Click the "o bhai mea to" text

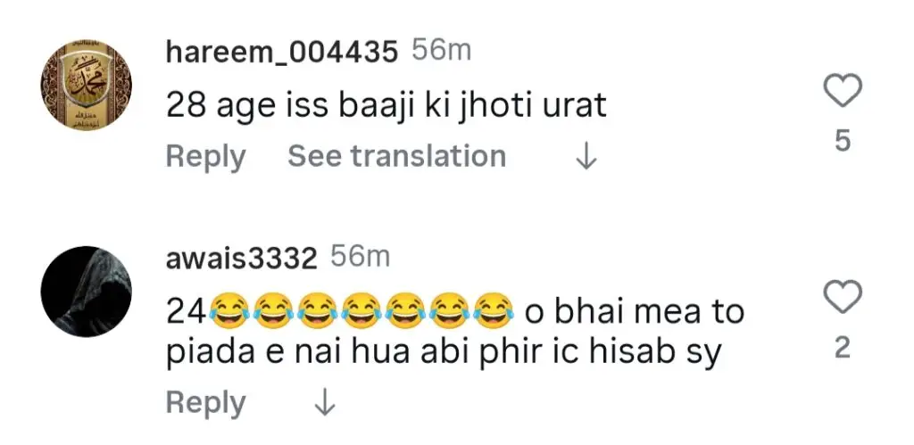pyautogui.click(x=636, y=312)
